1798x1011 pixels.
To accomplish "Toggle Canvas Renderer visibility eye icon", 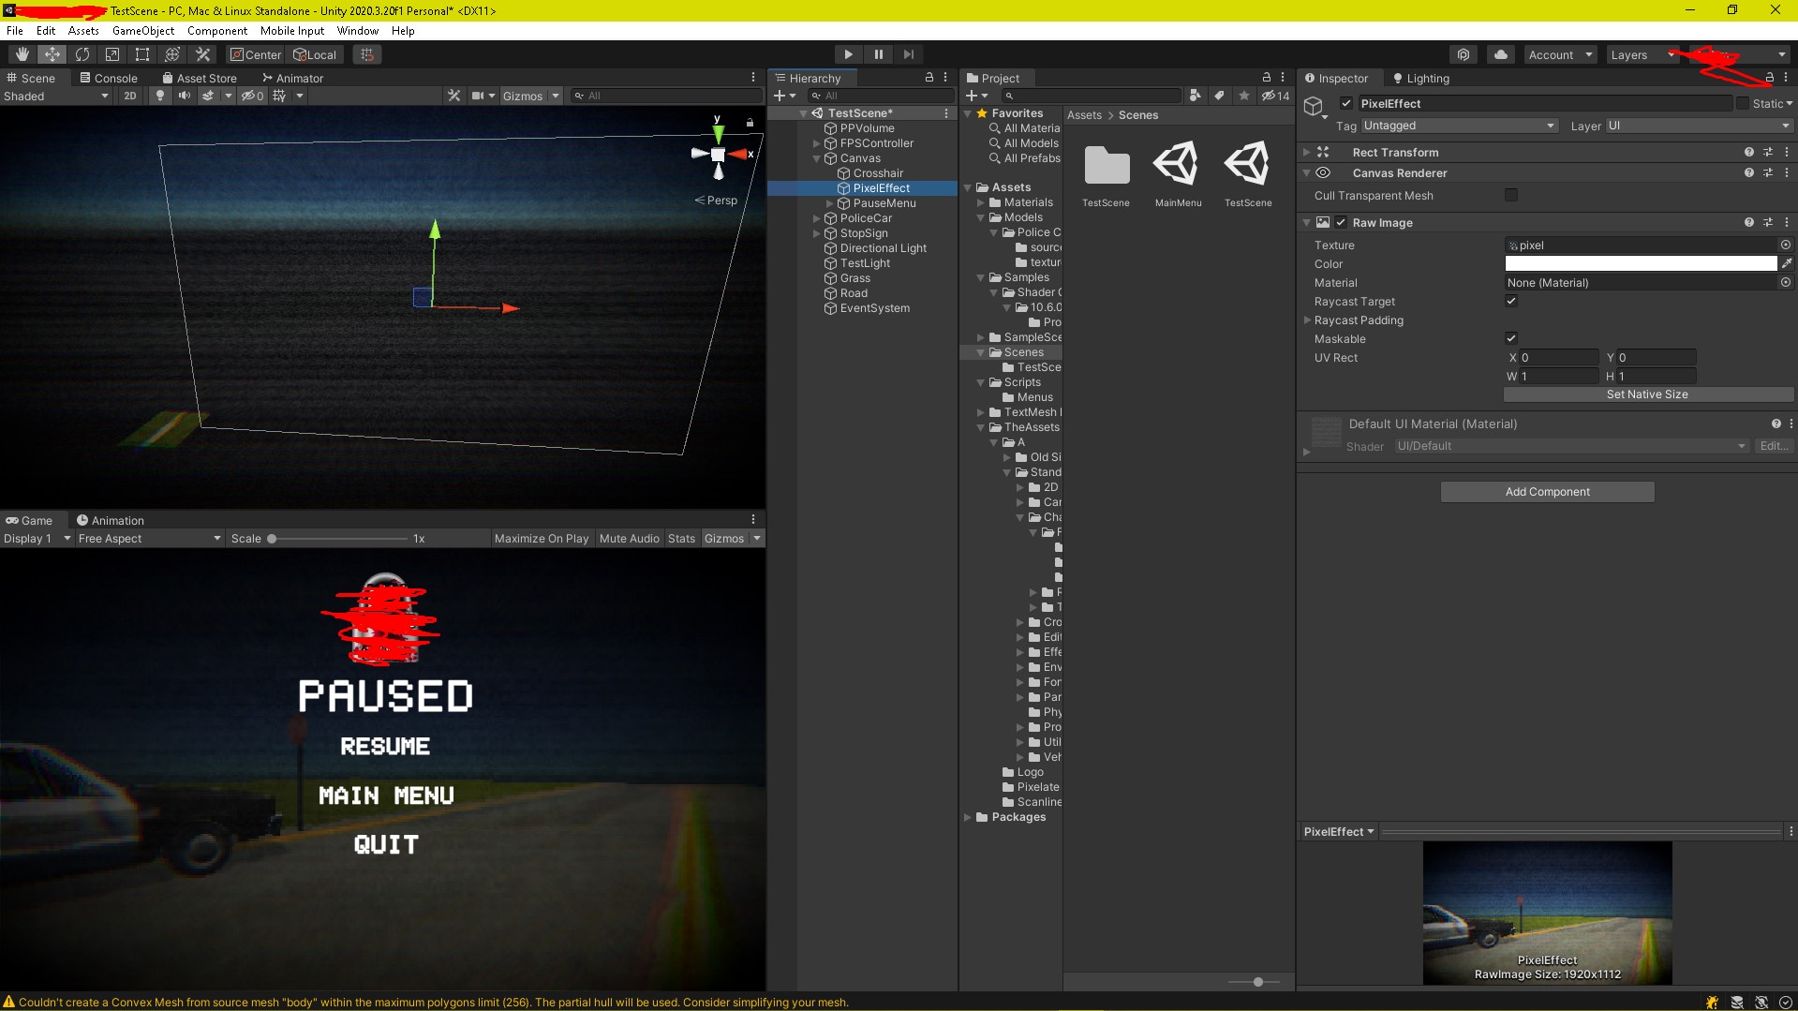I will tap(1324, 172).
